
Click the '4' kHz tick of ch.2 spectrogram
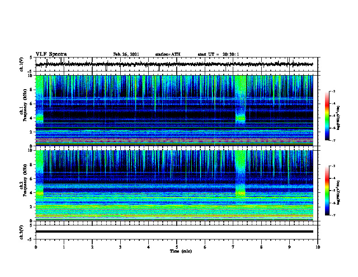point(31,193)
